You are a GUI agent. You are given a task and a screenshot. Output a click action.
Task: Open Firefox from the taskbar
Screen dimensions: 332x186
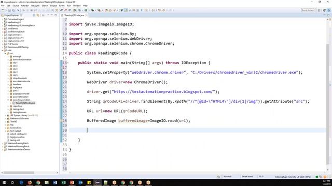[x=30, y=182]
